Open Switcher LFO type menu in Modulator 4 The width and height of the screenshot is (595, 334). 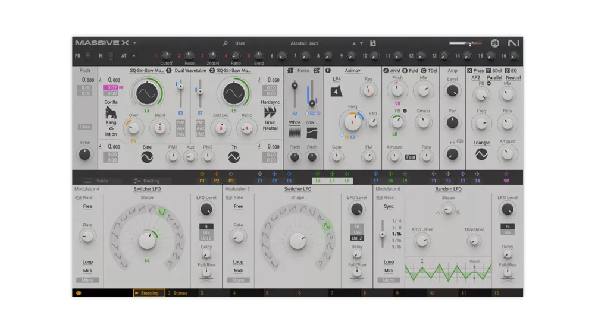click(x=147, y=189)
